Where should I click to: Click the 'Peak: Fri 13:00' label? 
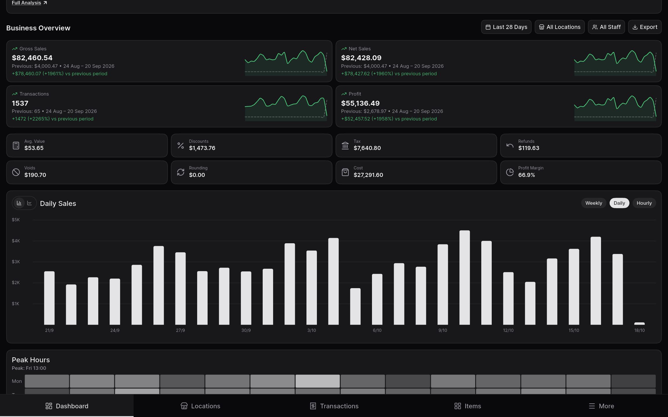pos(29,368)
